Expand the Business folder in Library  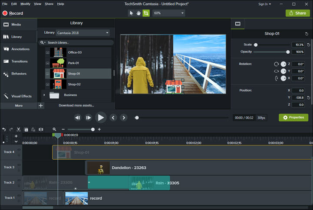click(x=44, y=94)
